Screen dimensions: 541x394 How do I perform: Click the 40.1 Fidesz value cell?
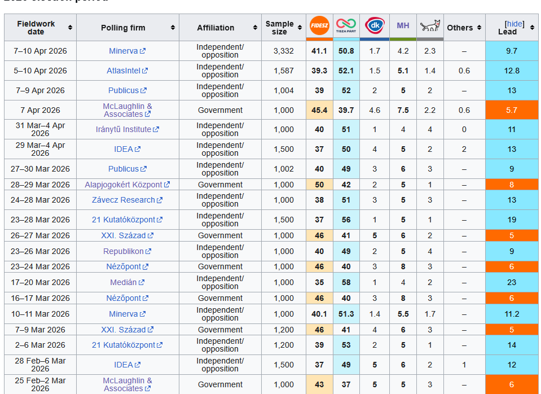tap(319, 314)
